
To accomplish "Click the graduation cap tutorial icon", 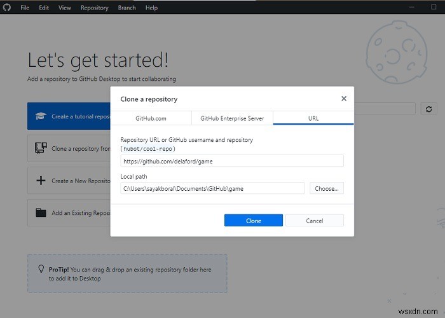I will tap(41, 116).
